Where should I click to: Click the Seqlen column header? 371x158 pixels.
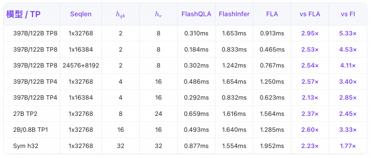pyautogui.click(x=81, y=14)
